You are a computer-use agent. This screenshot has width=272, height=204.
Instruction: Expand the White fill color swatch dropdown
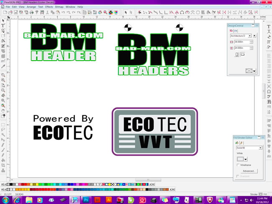click(x=246, y=159)
